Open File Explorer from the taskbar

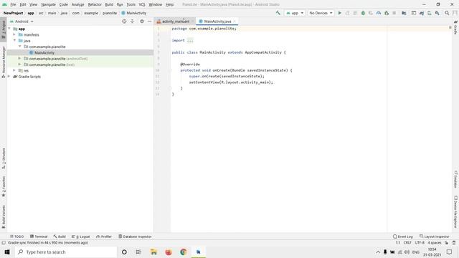point(153,252)
